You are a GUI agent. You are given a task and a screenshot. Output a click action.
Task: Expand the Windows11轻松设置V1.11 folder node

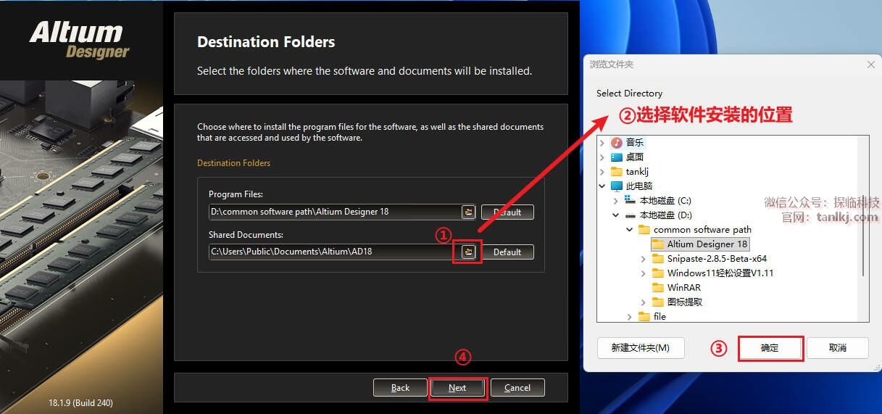(x=644, y=273)
